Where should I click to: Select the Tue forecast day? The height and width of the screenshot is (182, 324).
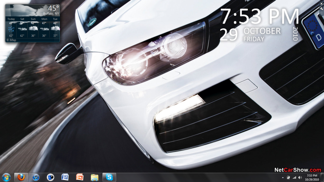click(x=55, y=27)
